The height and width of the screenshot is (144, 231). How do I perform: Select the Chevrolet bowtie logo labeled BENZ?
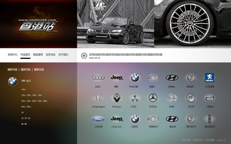[153, 78]
